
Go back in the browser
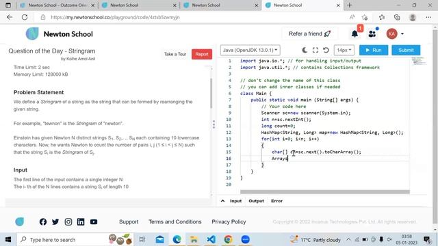10,17
